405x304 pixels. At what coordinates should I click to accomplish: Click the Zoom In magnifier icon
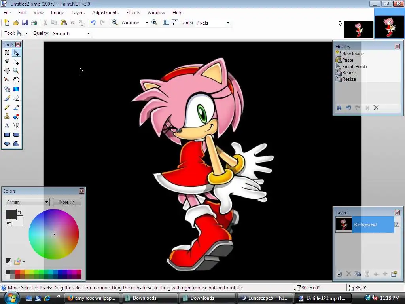pyautogui.click(x=155, y=23)
